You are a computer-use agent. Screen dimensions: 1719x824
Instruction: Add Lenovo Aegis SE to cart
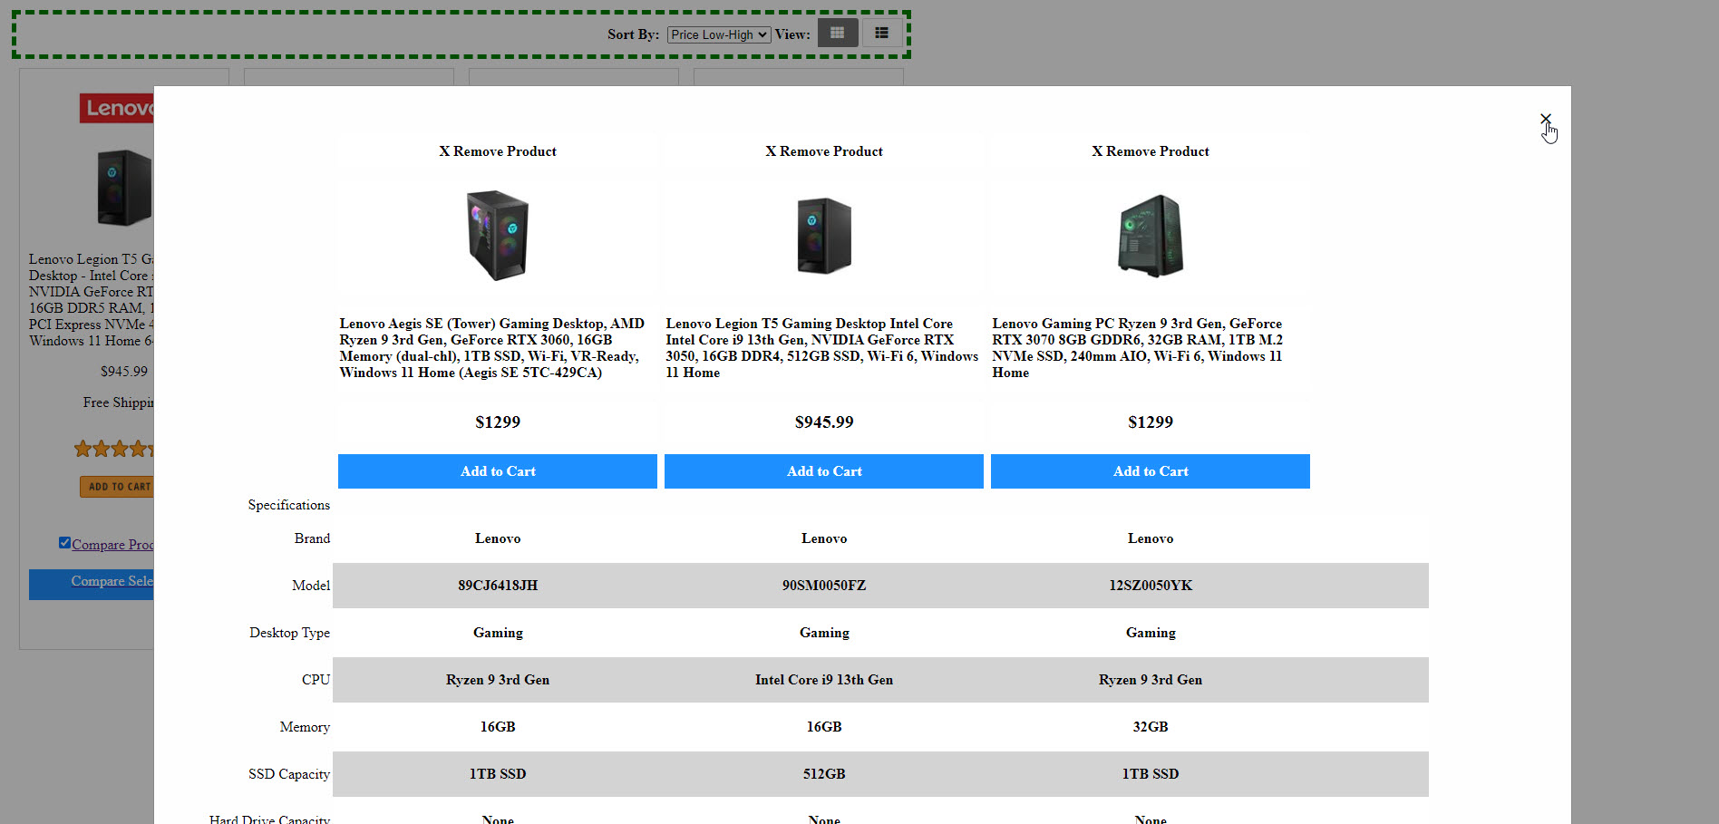497,471
